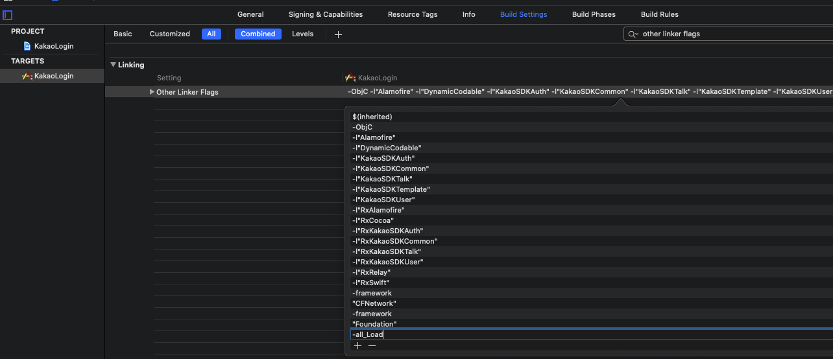Viewport: 833px width, 359px height.
Task: Go to the Info tab
Action: [x=468, y=14]
